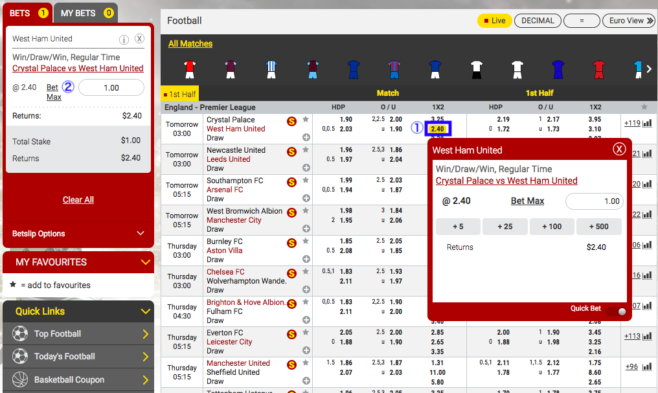658x393 pixels.
Task: Add +5 to stake
Action: point(458,227)
